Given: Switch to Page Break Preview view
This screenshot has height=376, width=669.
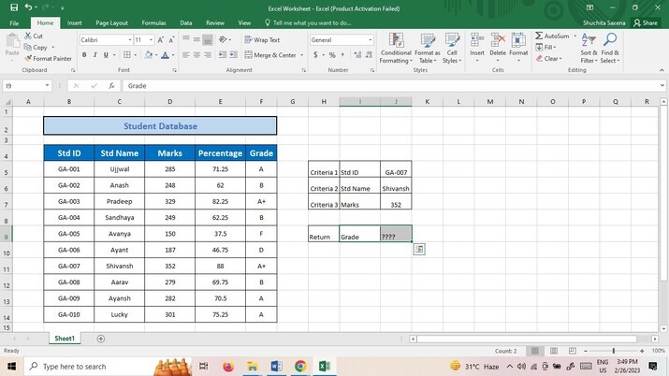Looking at the screenshot, I should click(572, 351).
